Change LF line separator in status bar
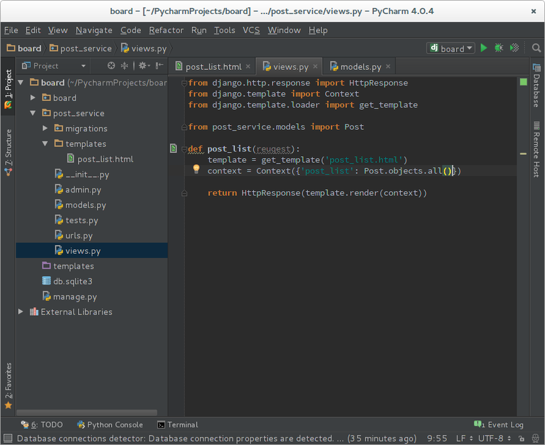 pyautogui.click(x=464, y=438)
